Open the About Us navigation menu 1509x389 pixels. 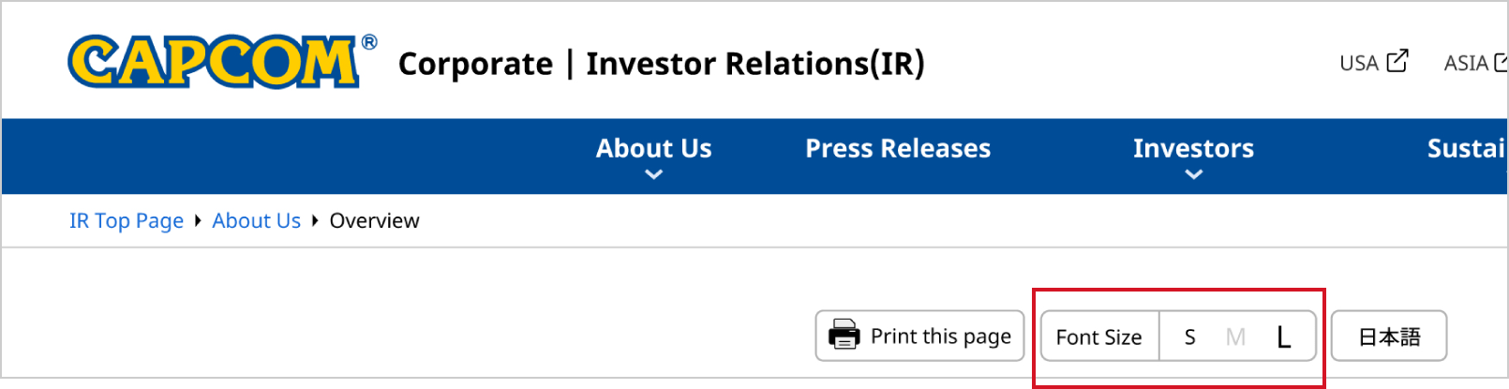653,148
